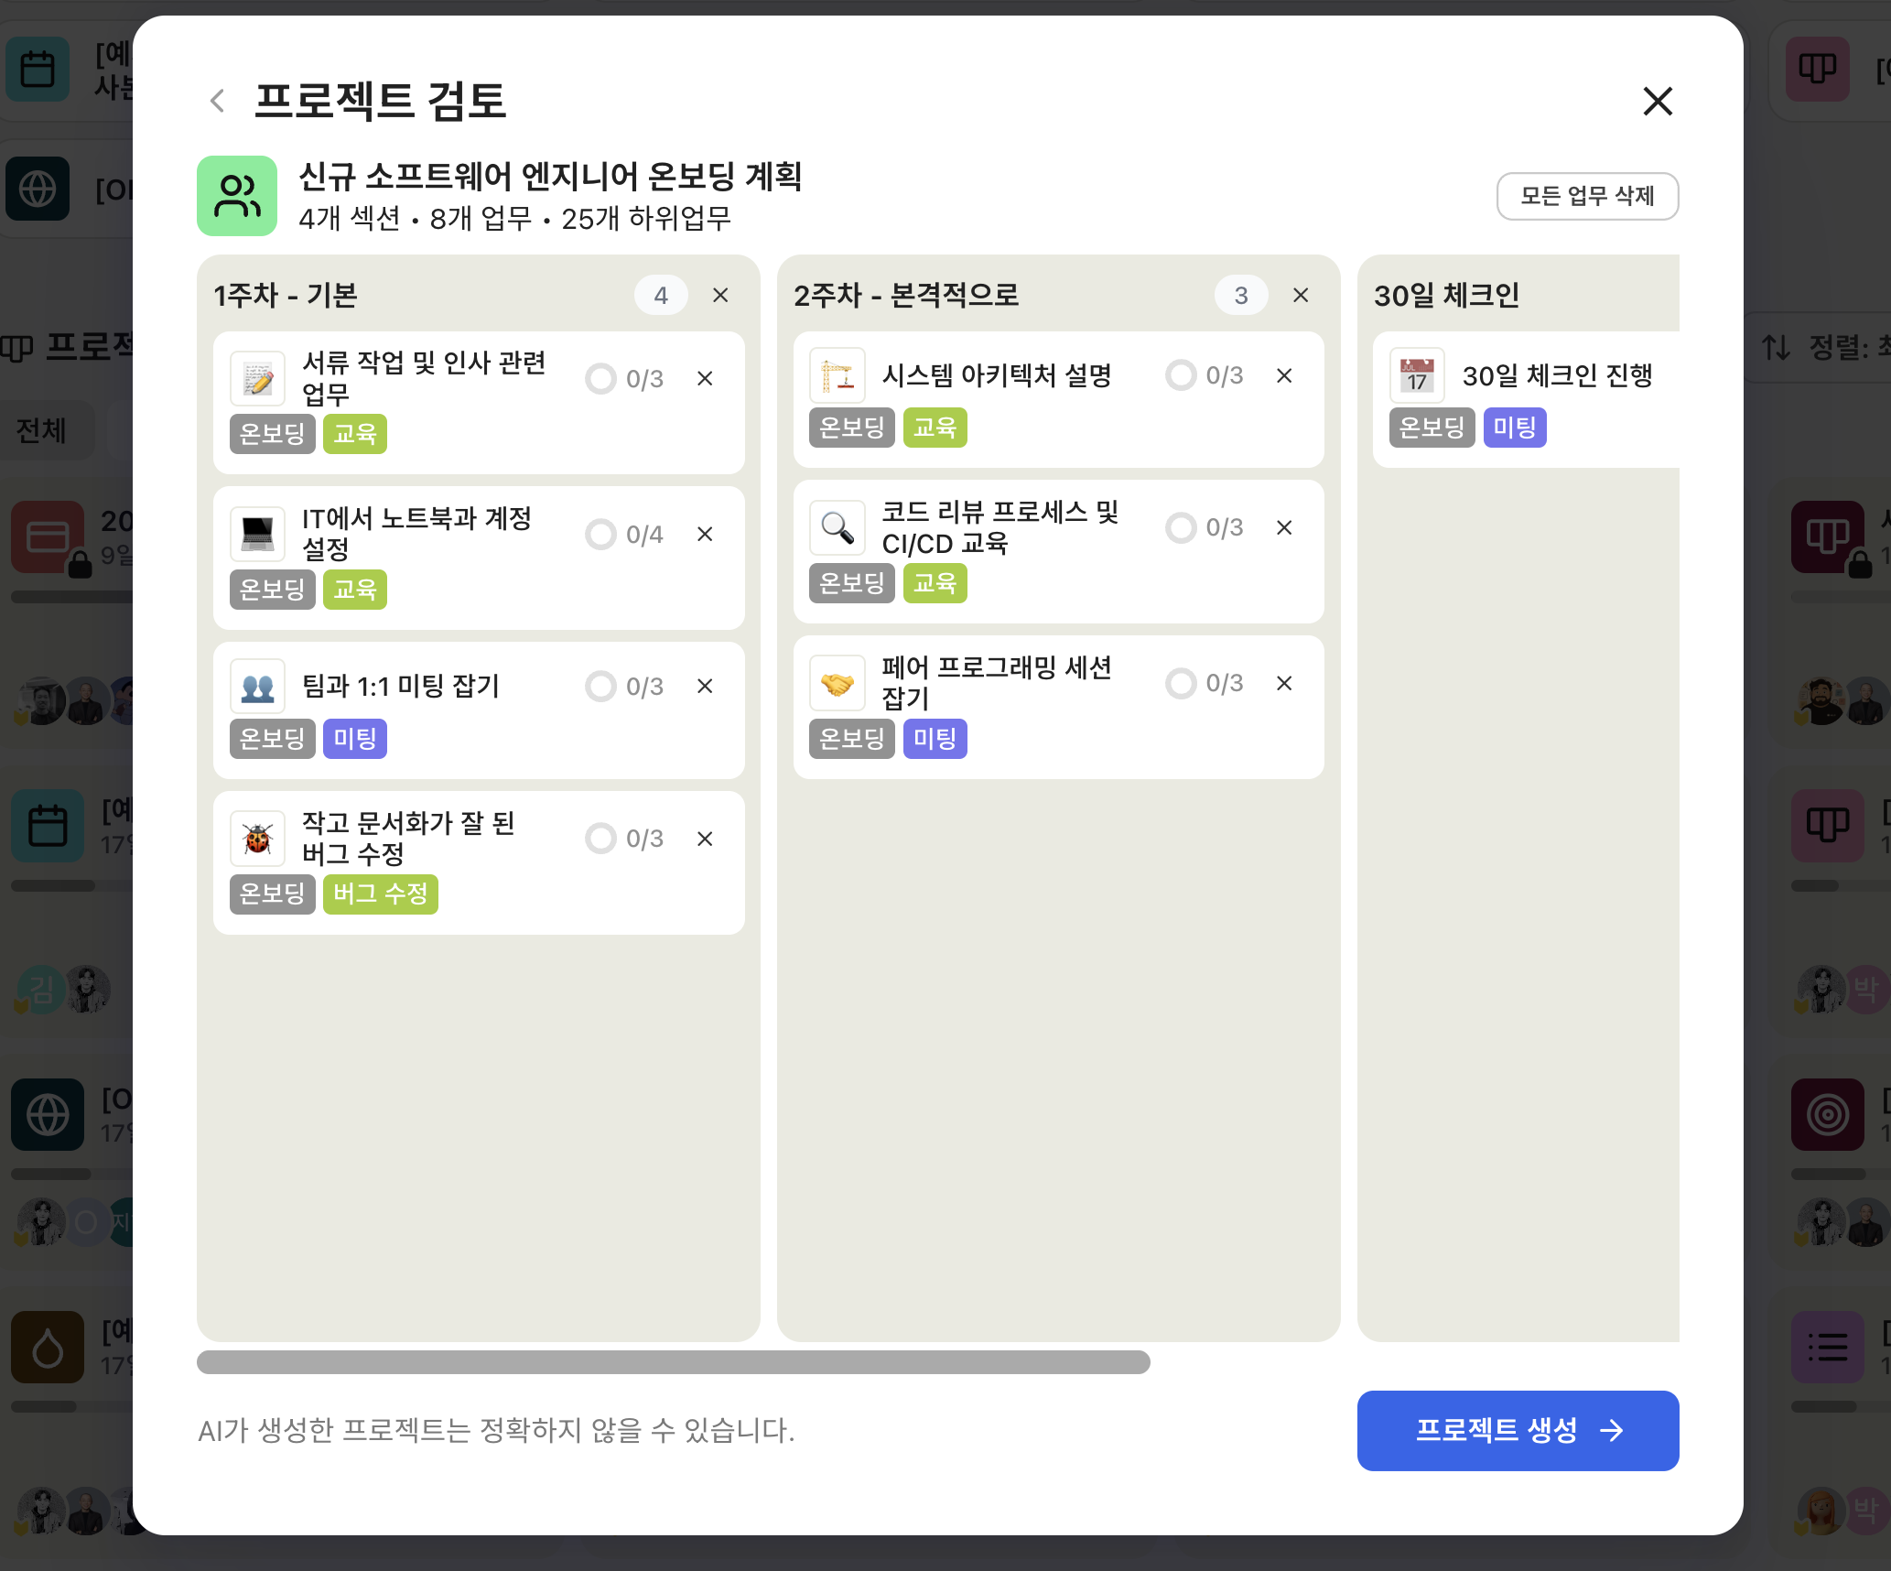Remove the 2주차 - 본격적으로 section

(x=1301, y=295)
